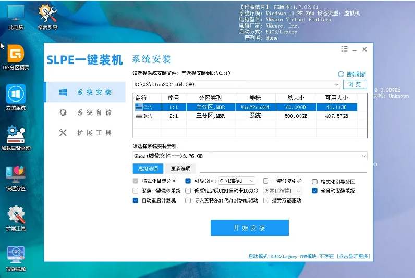Click 点击显示更多 link at bottom
The image size is (415, 278).
(x=353, y=256)
